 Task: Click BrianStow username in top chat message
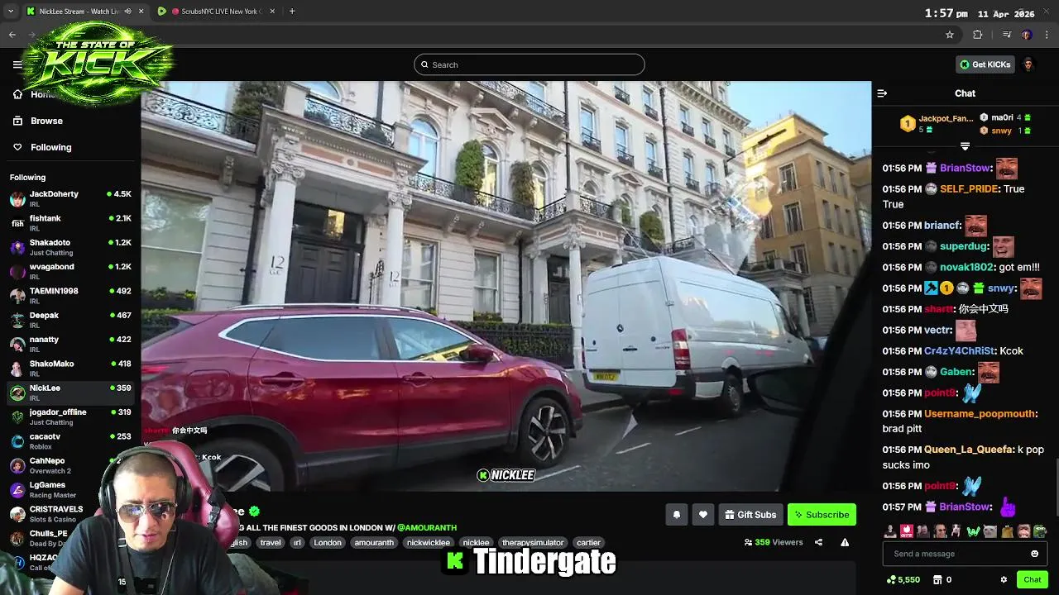coord(966,168)
